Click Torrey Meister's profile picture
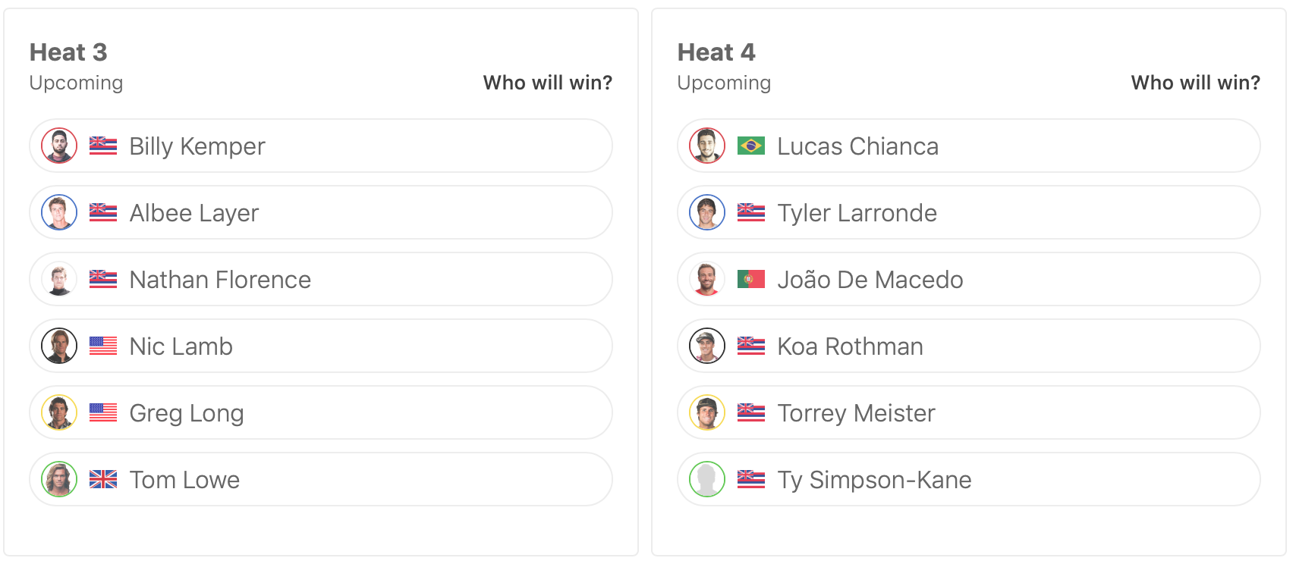This screenshot has height=561, width=1296. tap(707, 412)
